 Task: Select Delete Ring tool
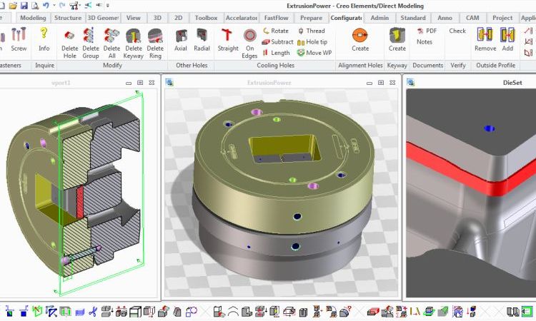click(155, 44)
